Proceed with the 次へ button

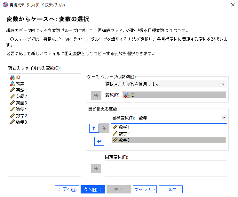tap(92, 189)
